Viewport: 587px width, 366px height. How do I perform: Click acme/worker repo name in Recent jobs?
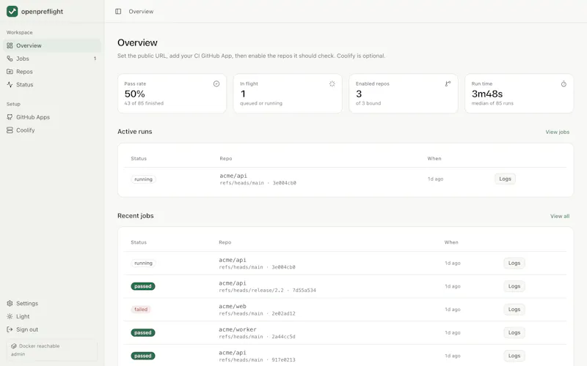click(238, 329)
